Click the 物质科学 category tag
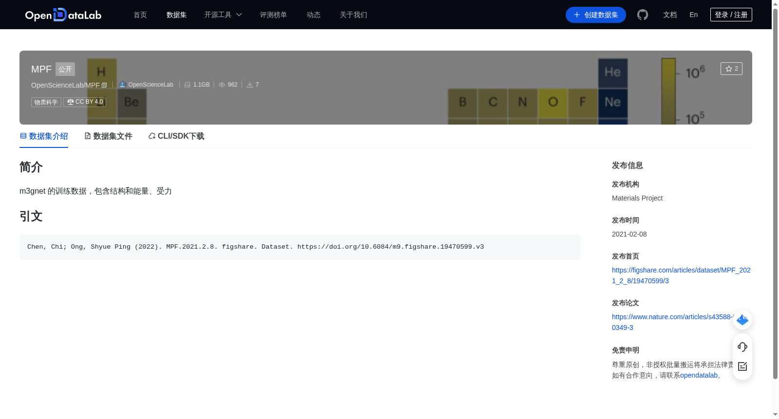This screenshot has width=779, height=419. (x=46, y=102)
